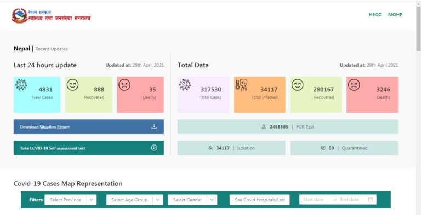The image size is (421, 215).
Task: Click the Last 24 hours update heading
Action: pyautogui.click(x=45, y=65)
